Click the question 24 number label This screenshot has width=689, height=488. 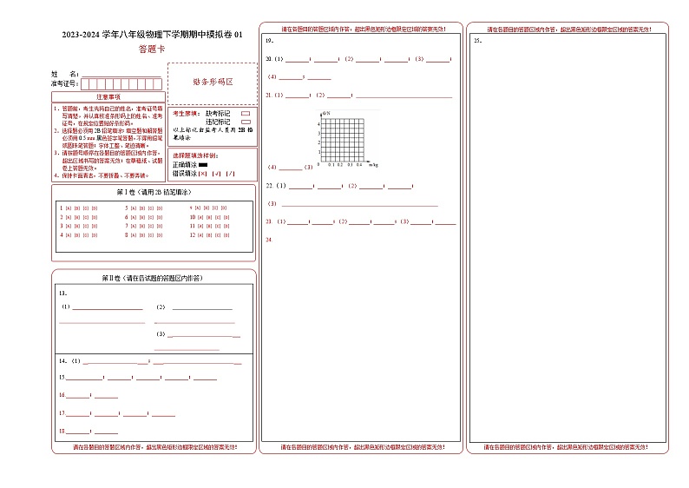point(269,239)
